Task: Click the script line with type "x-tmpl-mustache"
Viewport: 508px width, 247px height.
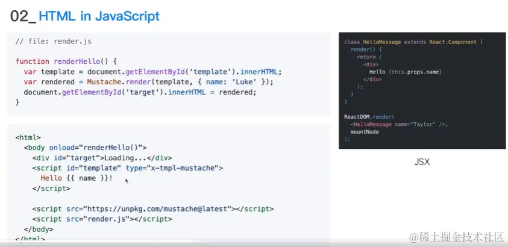Action: [x=128, y=168]
